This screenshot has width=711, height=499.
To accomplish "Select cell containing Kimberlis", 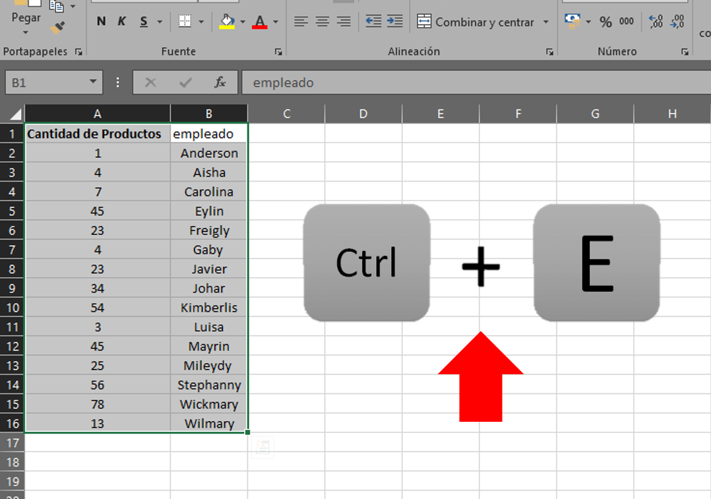I will tap(208, 308).
